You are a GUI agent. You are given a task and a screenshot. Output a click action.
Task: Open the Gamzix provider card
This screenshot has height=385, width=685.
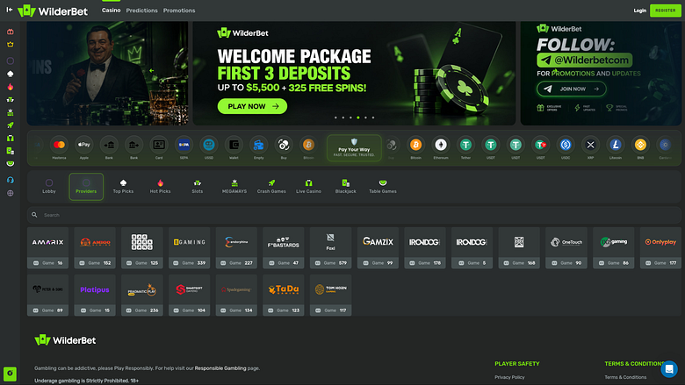pos(378,247)
